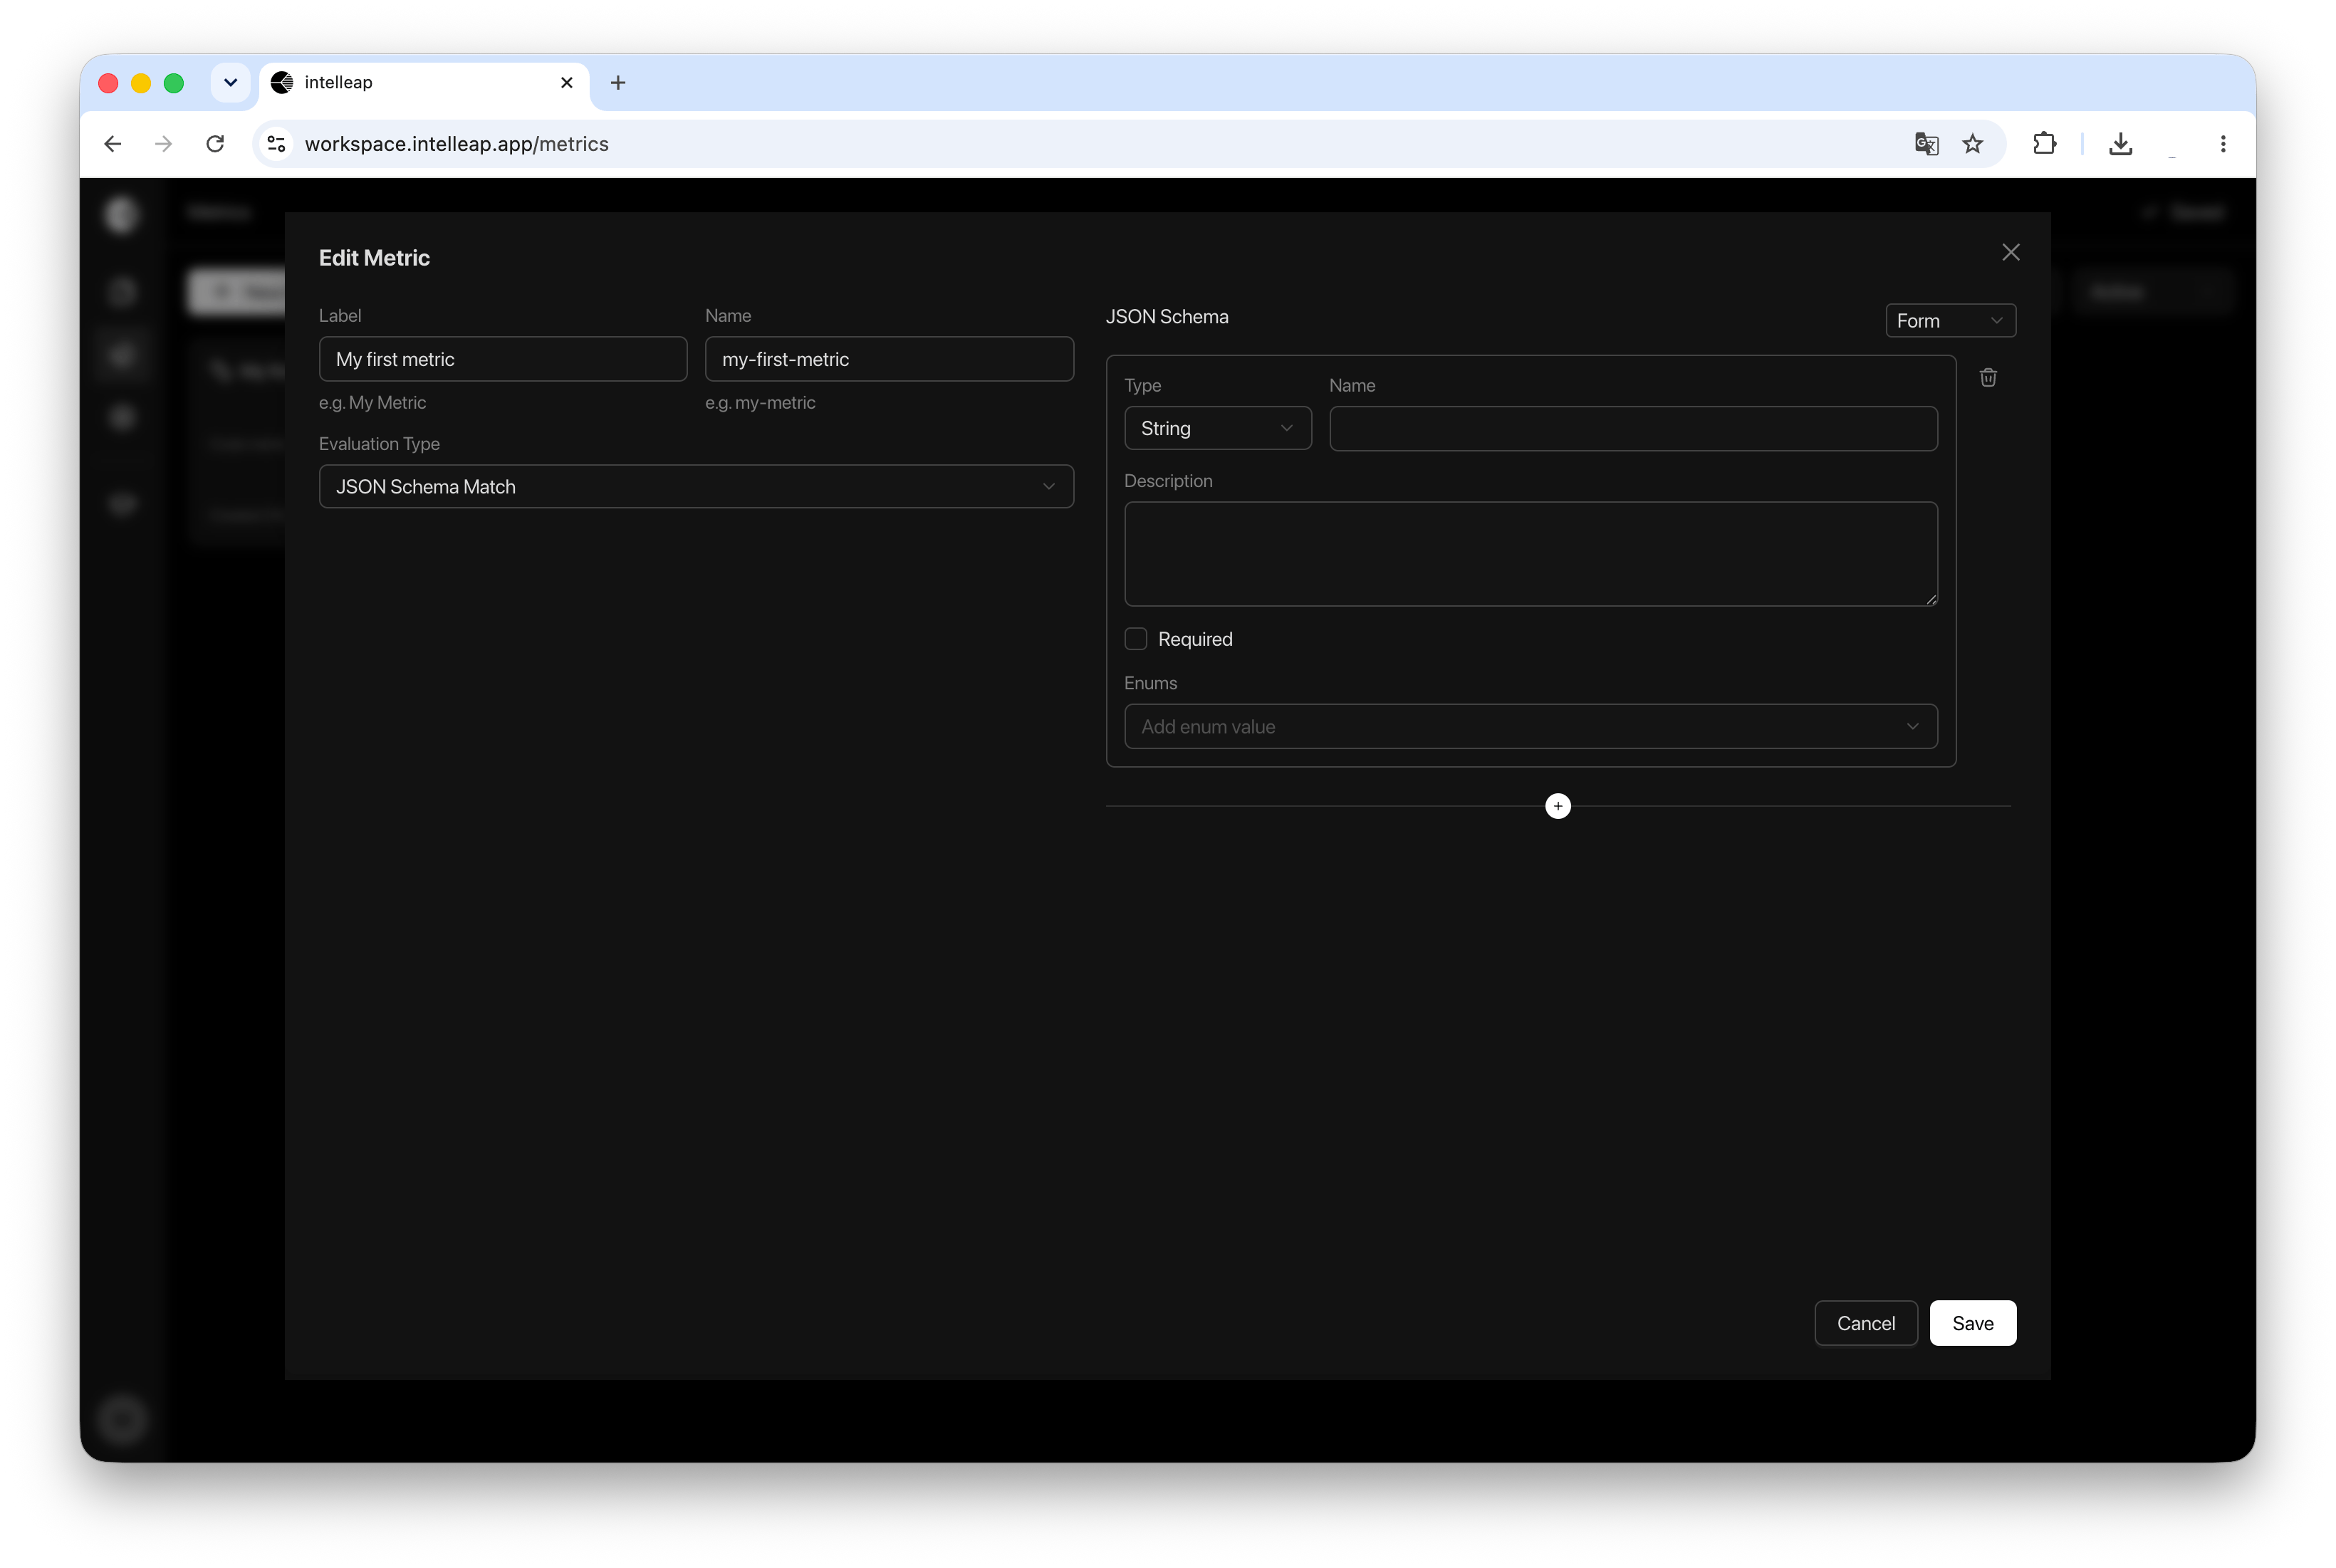
Task: Click the JSON Schema heading
Action: pos(1167,317)
